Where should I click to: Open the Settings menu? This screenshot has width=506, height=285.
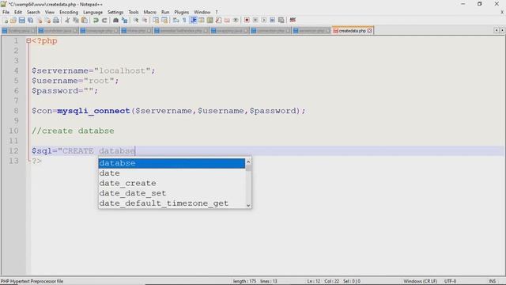[x=115, y=13]
